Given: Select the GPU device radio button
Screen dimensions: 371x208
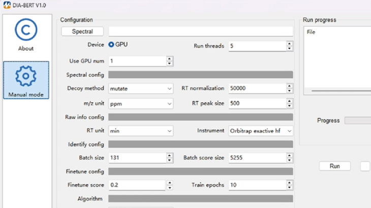Looking at the screenshot, I should (x=111, y=45).
